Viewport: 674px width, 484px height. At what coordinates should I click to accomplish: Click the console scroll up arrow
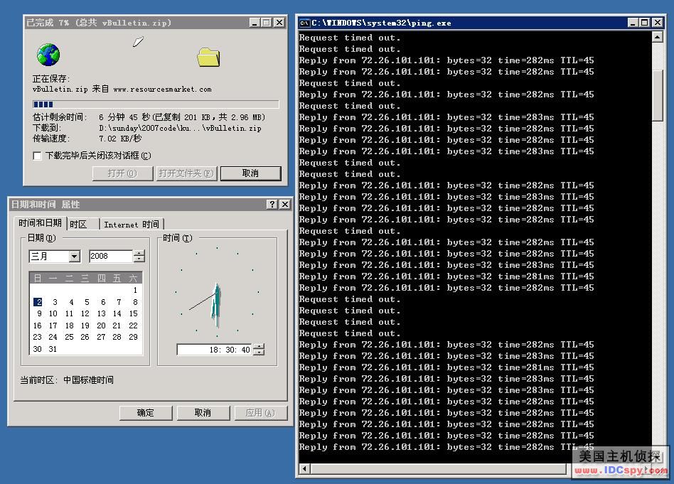[x=657, y=38]
